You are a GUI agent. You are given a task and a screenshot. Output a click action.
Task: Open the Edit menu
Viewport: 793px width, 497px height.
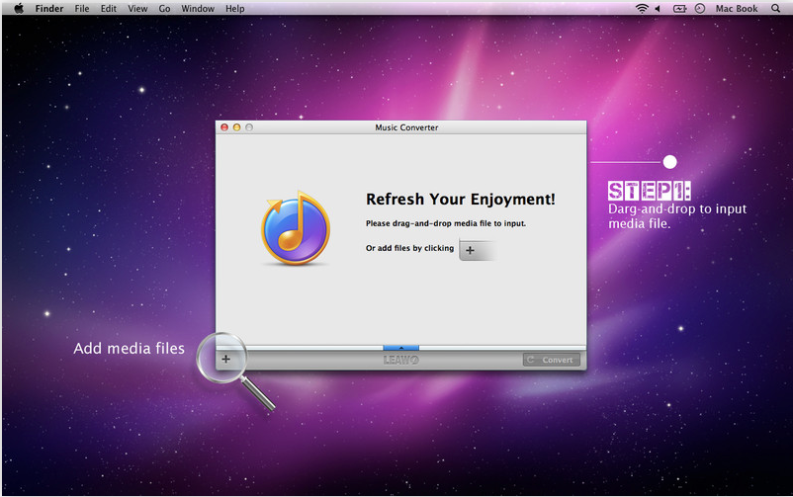(x=108, y=9)
